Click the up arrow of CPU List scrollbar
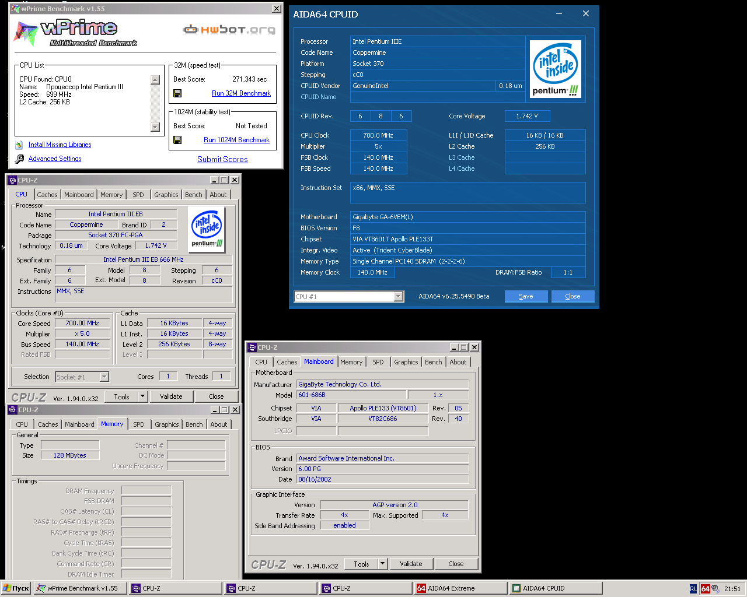Image resolution: width=747 pixels, height=597 pixels. pyautogui.click(x=155, y=80)
